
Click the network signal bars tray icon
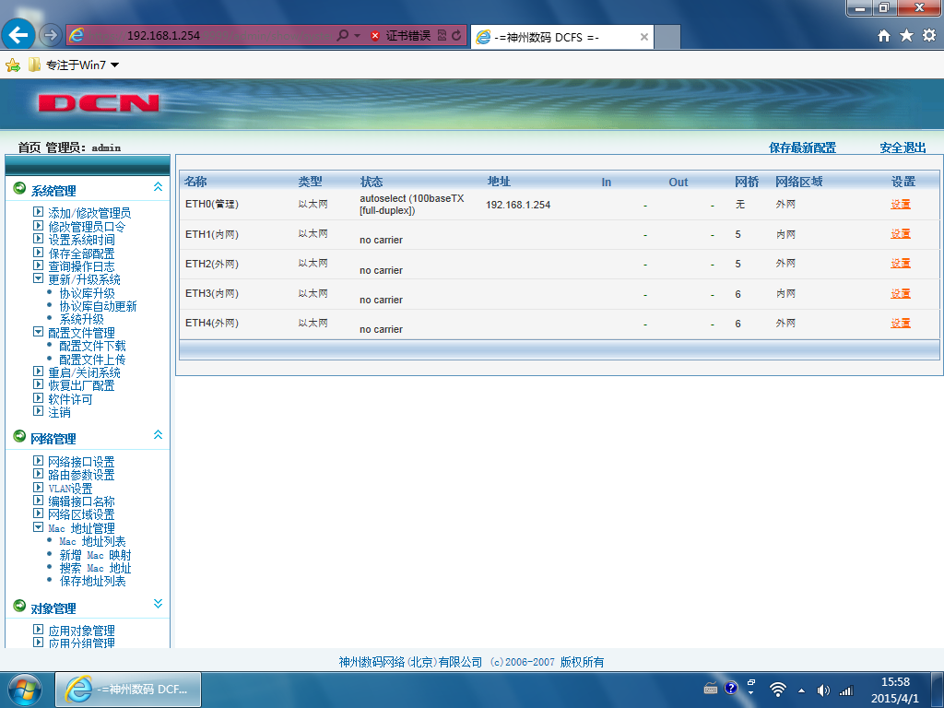846,690
